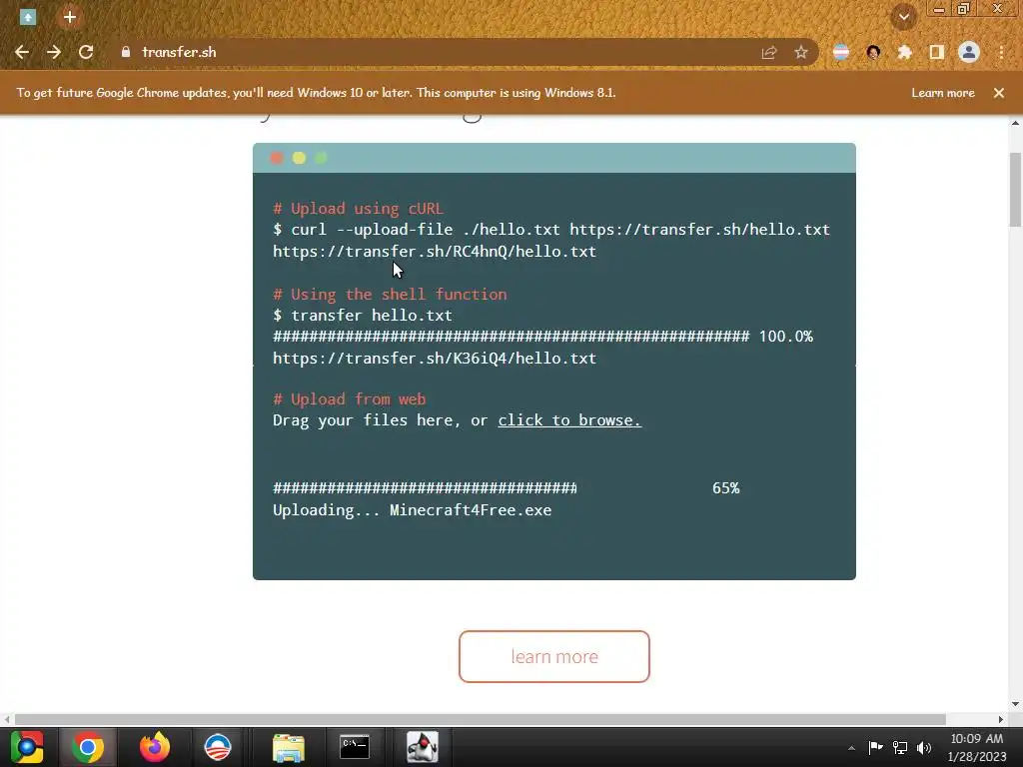Viewport: 1023px width, 767px height.
Task: Click the K36iQ4/hello.txt result URL
Action: pos(435,359)
